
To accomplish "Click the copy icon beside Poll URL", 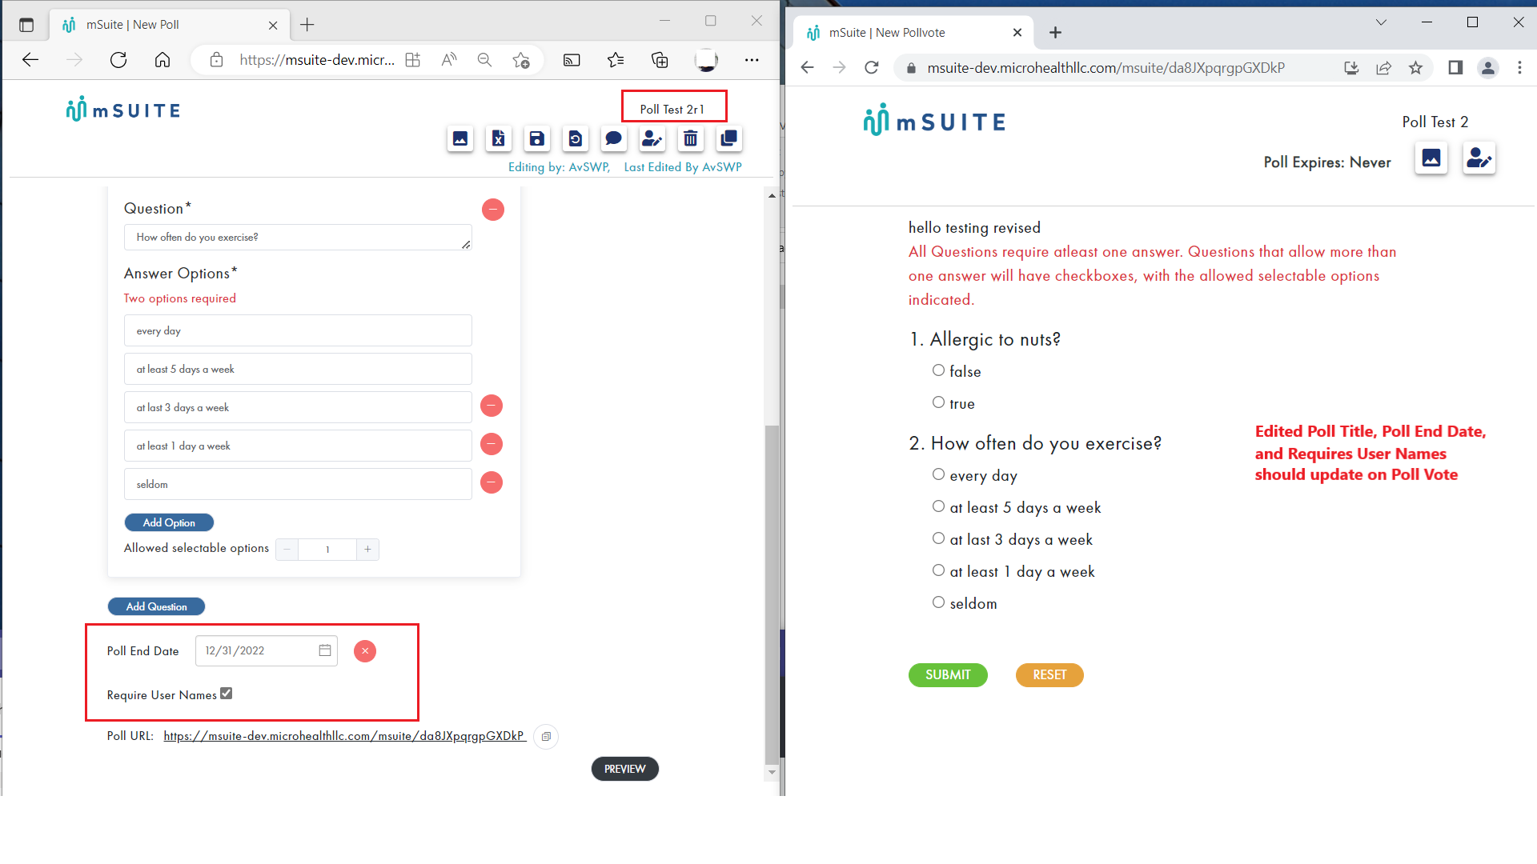I will point(546,736).
